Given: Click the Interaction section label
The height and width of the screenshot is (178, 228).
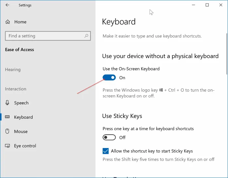Looking at the screenshot, I should tap(16, 89).
